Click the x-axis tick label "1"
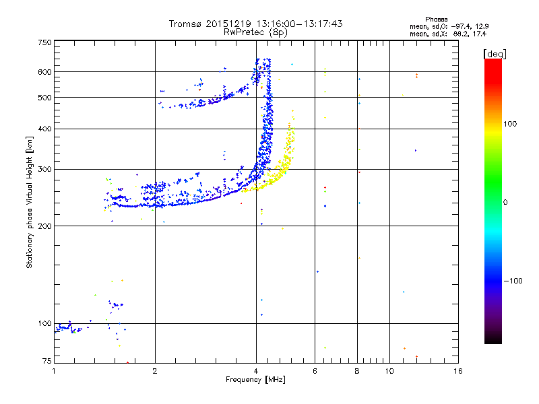This screenshot has width=539, height=404. [x=54, y=371]
